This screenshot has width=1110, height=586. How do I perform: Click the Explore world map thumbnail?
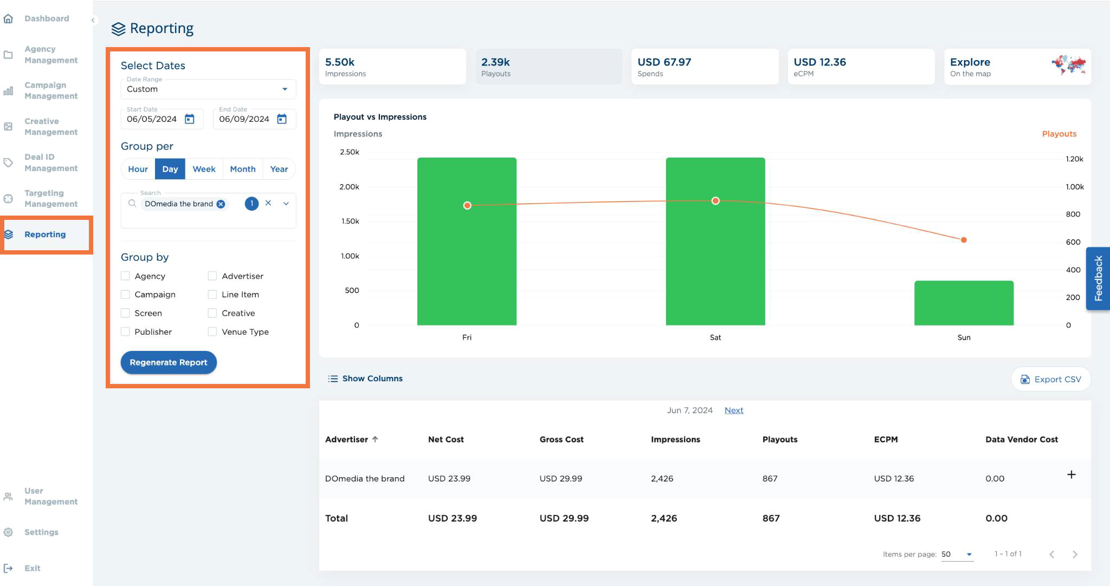pos(1069,65)
